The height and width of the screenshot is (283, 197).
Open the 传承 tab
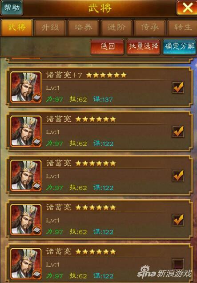click(x=150, y=28)
